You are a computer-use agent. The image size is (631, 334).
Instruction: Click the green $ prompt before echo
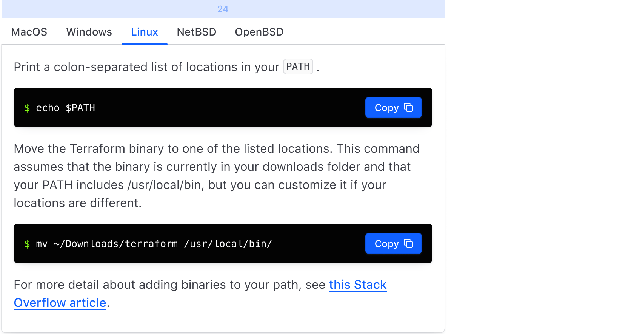coord(27,108)
